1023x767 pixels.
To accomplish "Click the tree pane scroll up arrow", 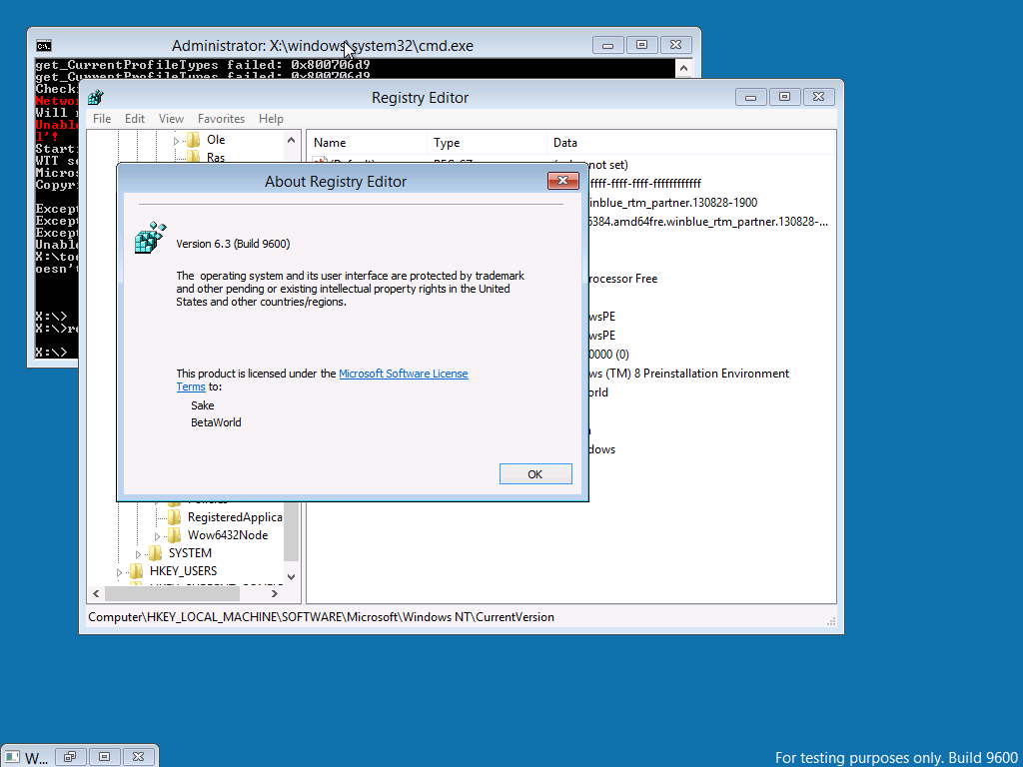I will click(291, 140).
